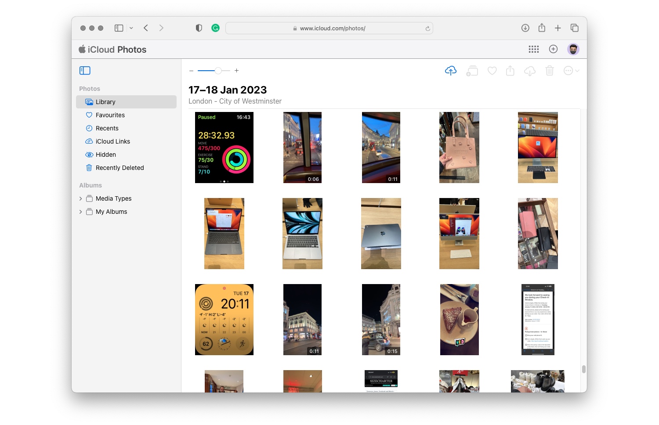Viewport: 659px width, 425px height.
Task: Zoom out thumbnails with minus button
Action: point(191,71)
